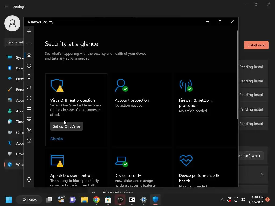The image size is (275, 206).
Task: Click Settings window back arrow
Action: [x=6, y=6]
